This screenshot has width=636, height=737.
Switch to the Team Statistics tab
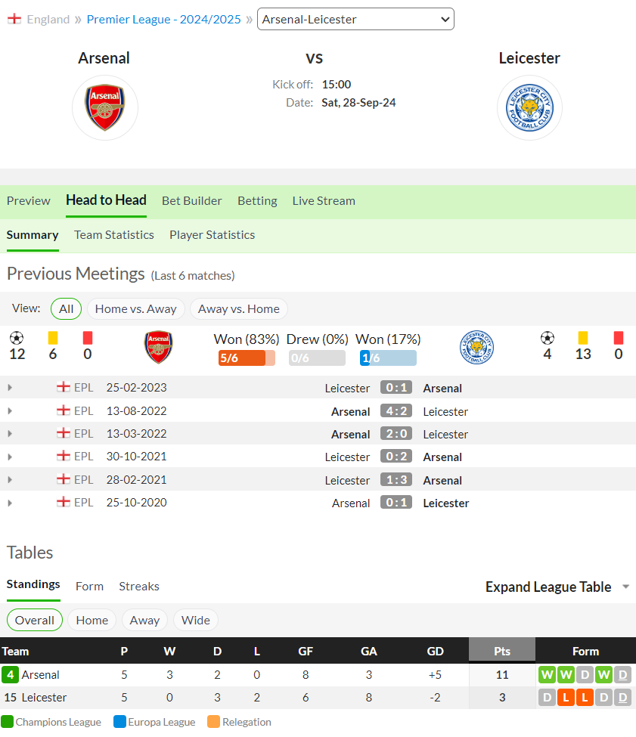pos(113,235)
